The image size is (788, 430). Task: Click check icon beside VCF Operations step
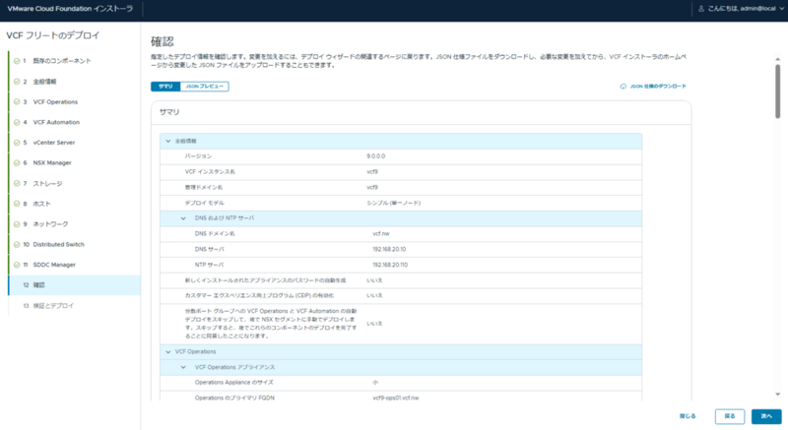point(17,102)
